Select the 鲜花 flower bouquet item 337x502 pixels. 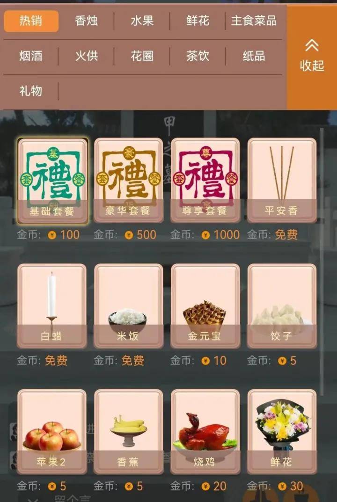click(282, 431)
